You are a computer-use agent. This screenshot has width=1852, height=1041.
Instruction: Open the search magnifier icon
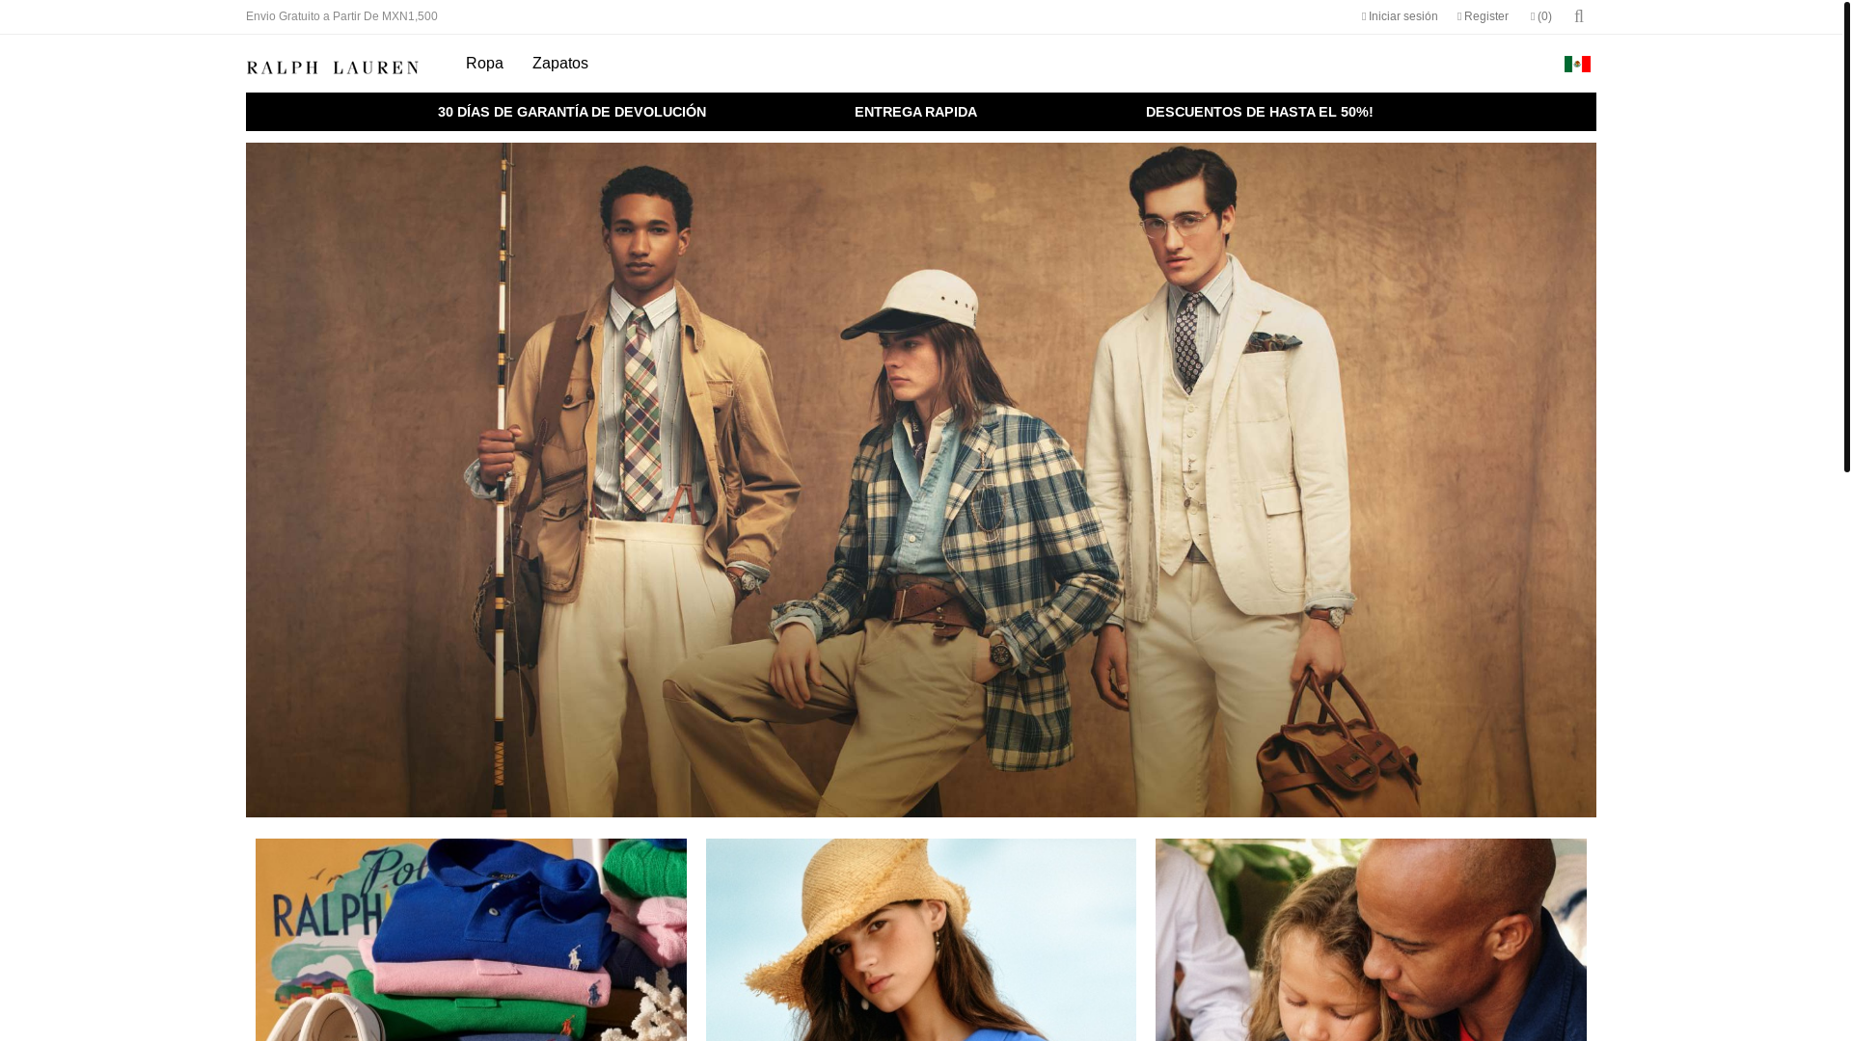(x=1579, y=16)
